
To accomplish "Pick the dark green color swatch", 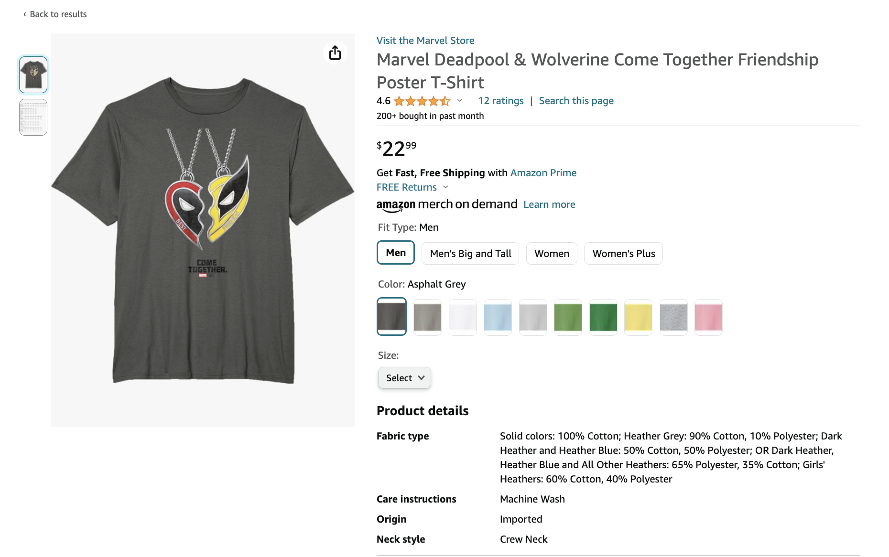I will coord(603,317).
